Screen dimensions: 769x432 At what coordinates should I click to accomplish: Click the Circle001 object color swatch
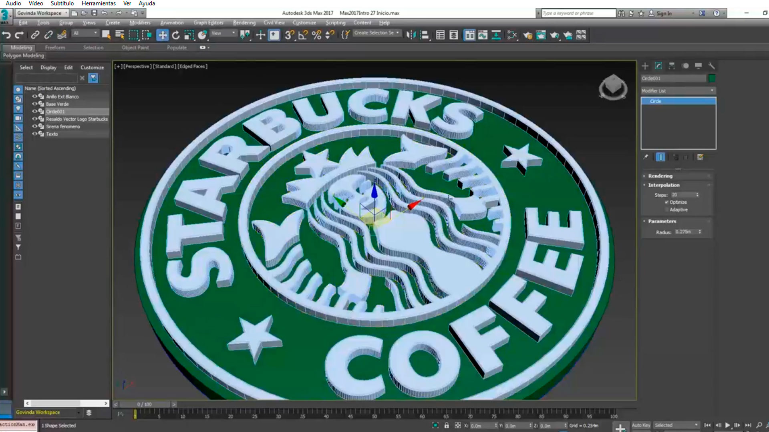click(x=712, y=78)
